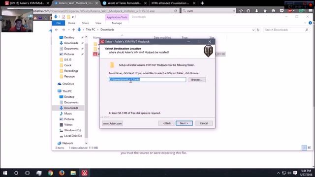Go forward in Explorer navigation
Screen dimensions: 315x177
[63, 29]
